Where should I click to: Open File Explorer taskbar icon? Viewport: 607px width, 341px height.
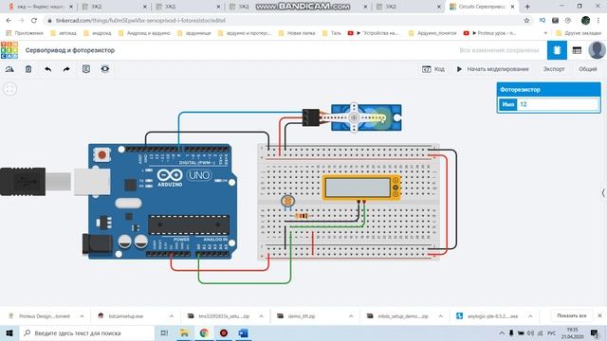[184, 332]
